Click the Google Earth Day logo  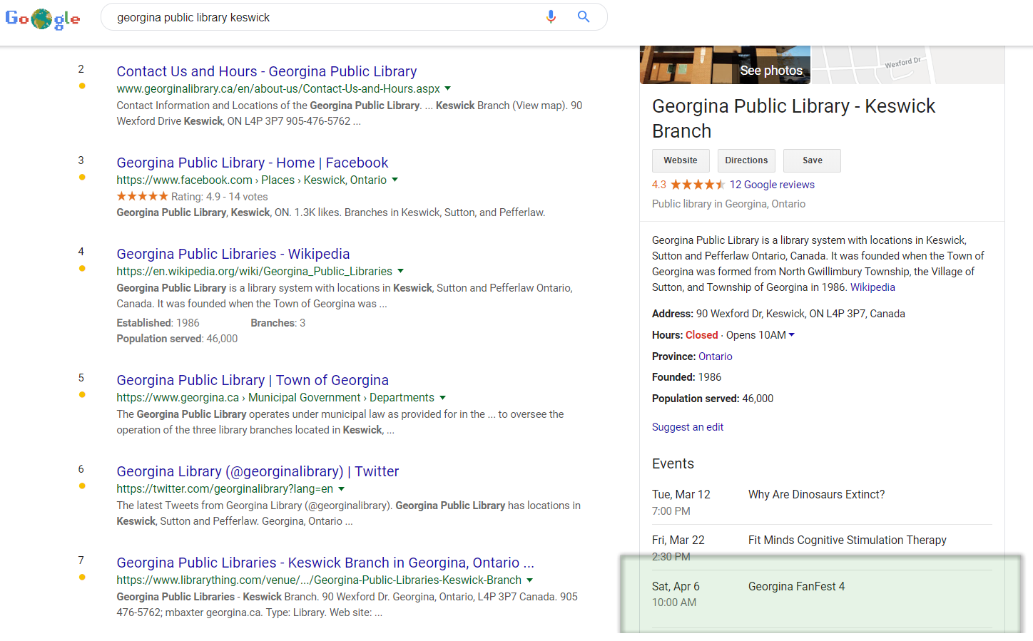[x=43, y=19]
